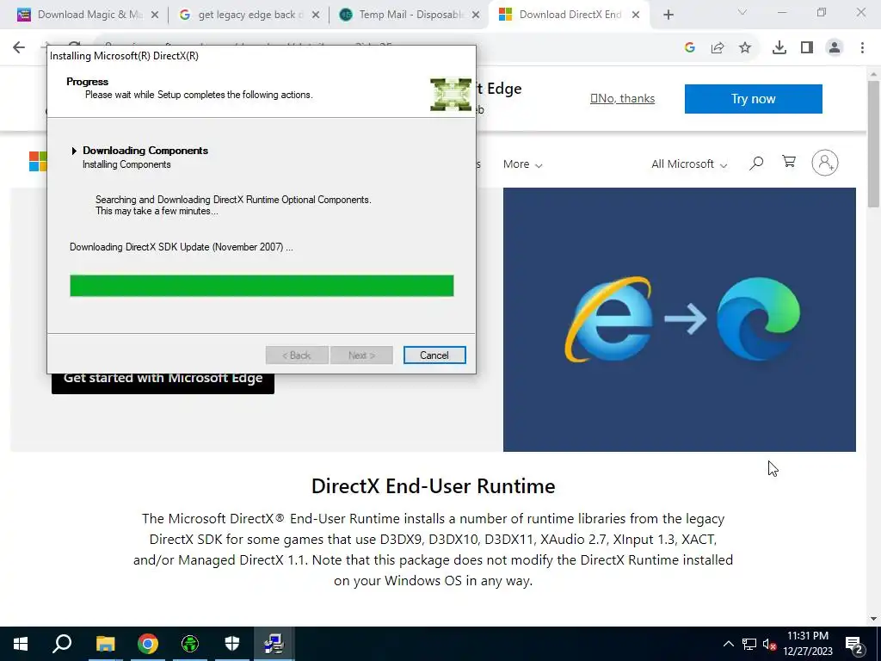The image size is (881, 661).
Task: Open new tab with plus button
Action: click(668, 15)
